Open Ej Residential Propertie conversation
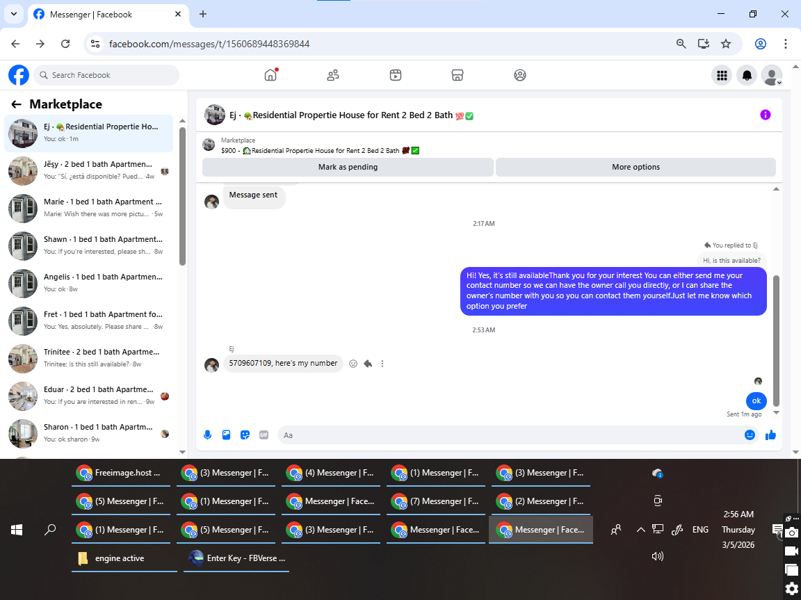Viewport: 801px width, 600px height. pyautogui.click(x=89, y=133)
